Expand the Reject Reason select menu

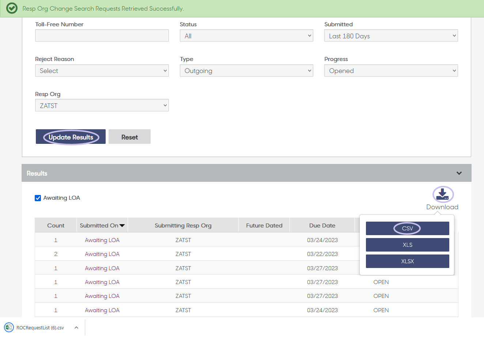[x=102, y=70]
